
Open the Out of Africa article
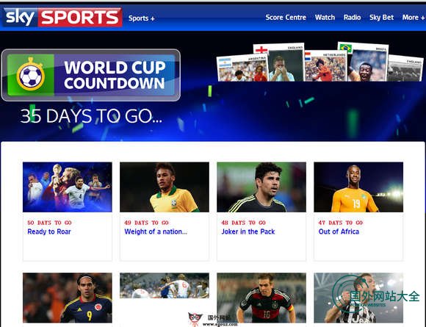point(339,231)
